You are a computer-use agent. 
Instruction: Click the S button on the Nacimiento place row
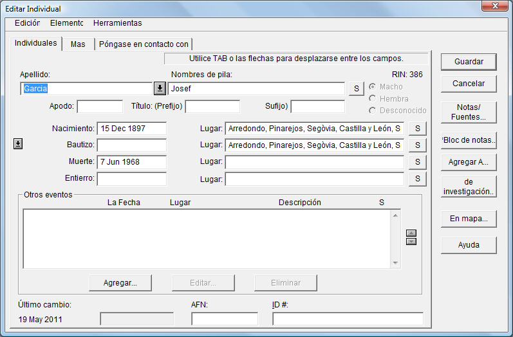coord(417,129)
